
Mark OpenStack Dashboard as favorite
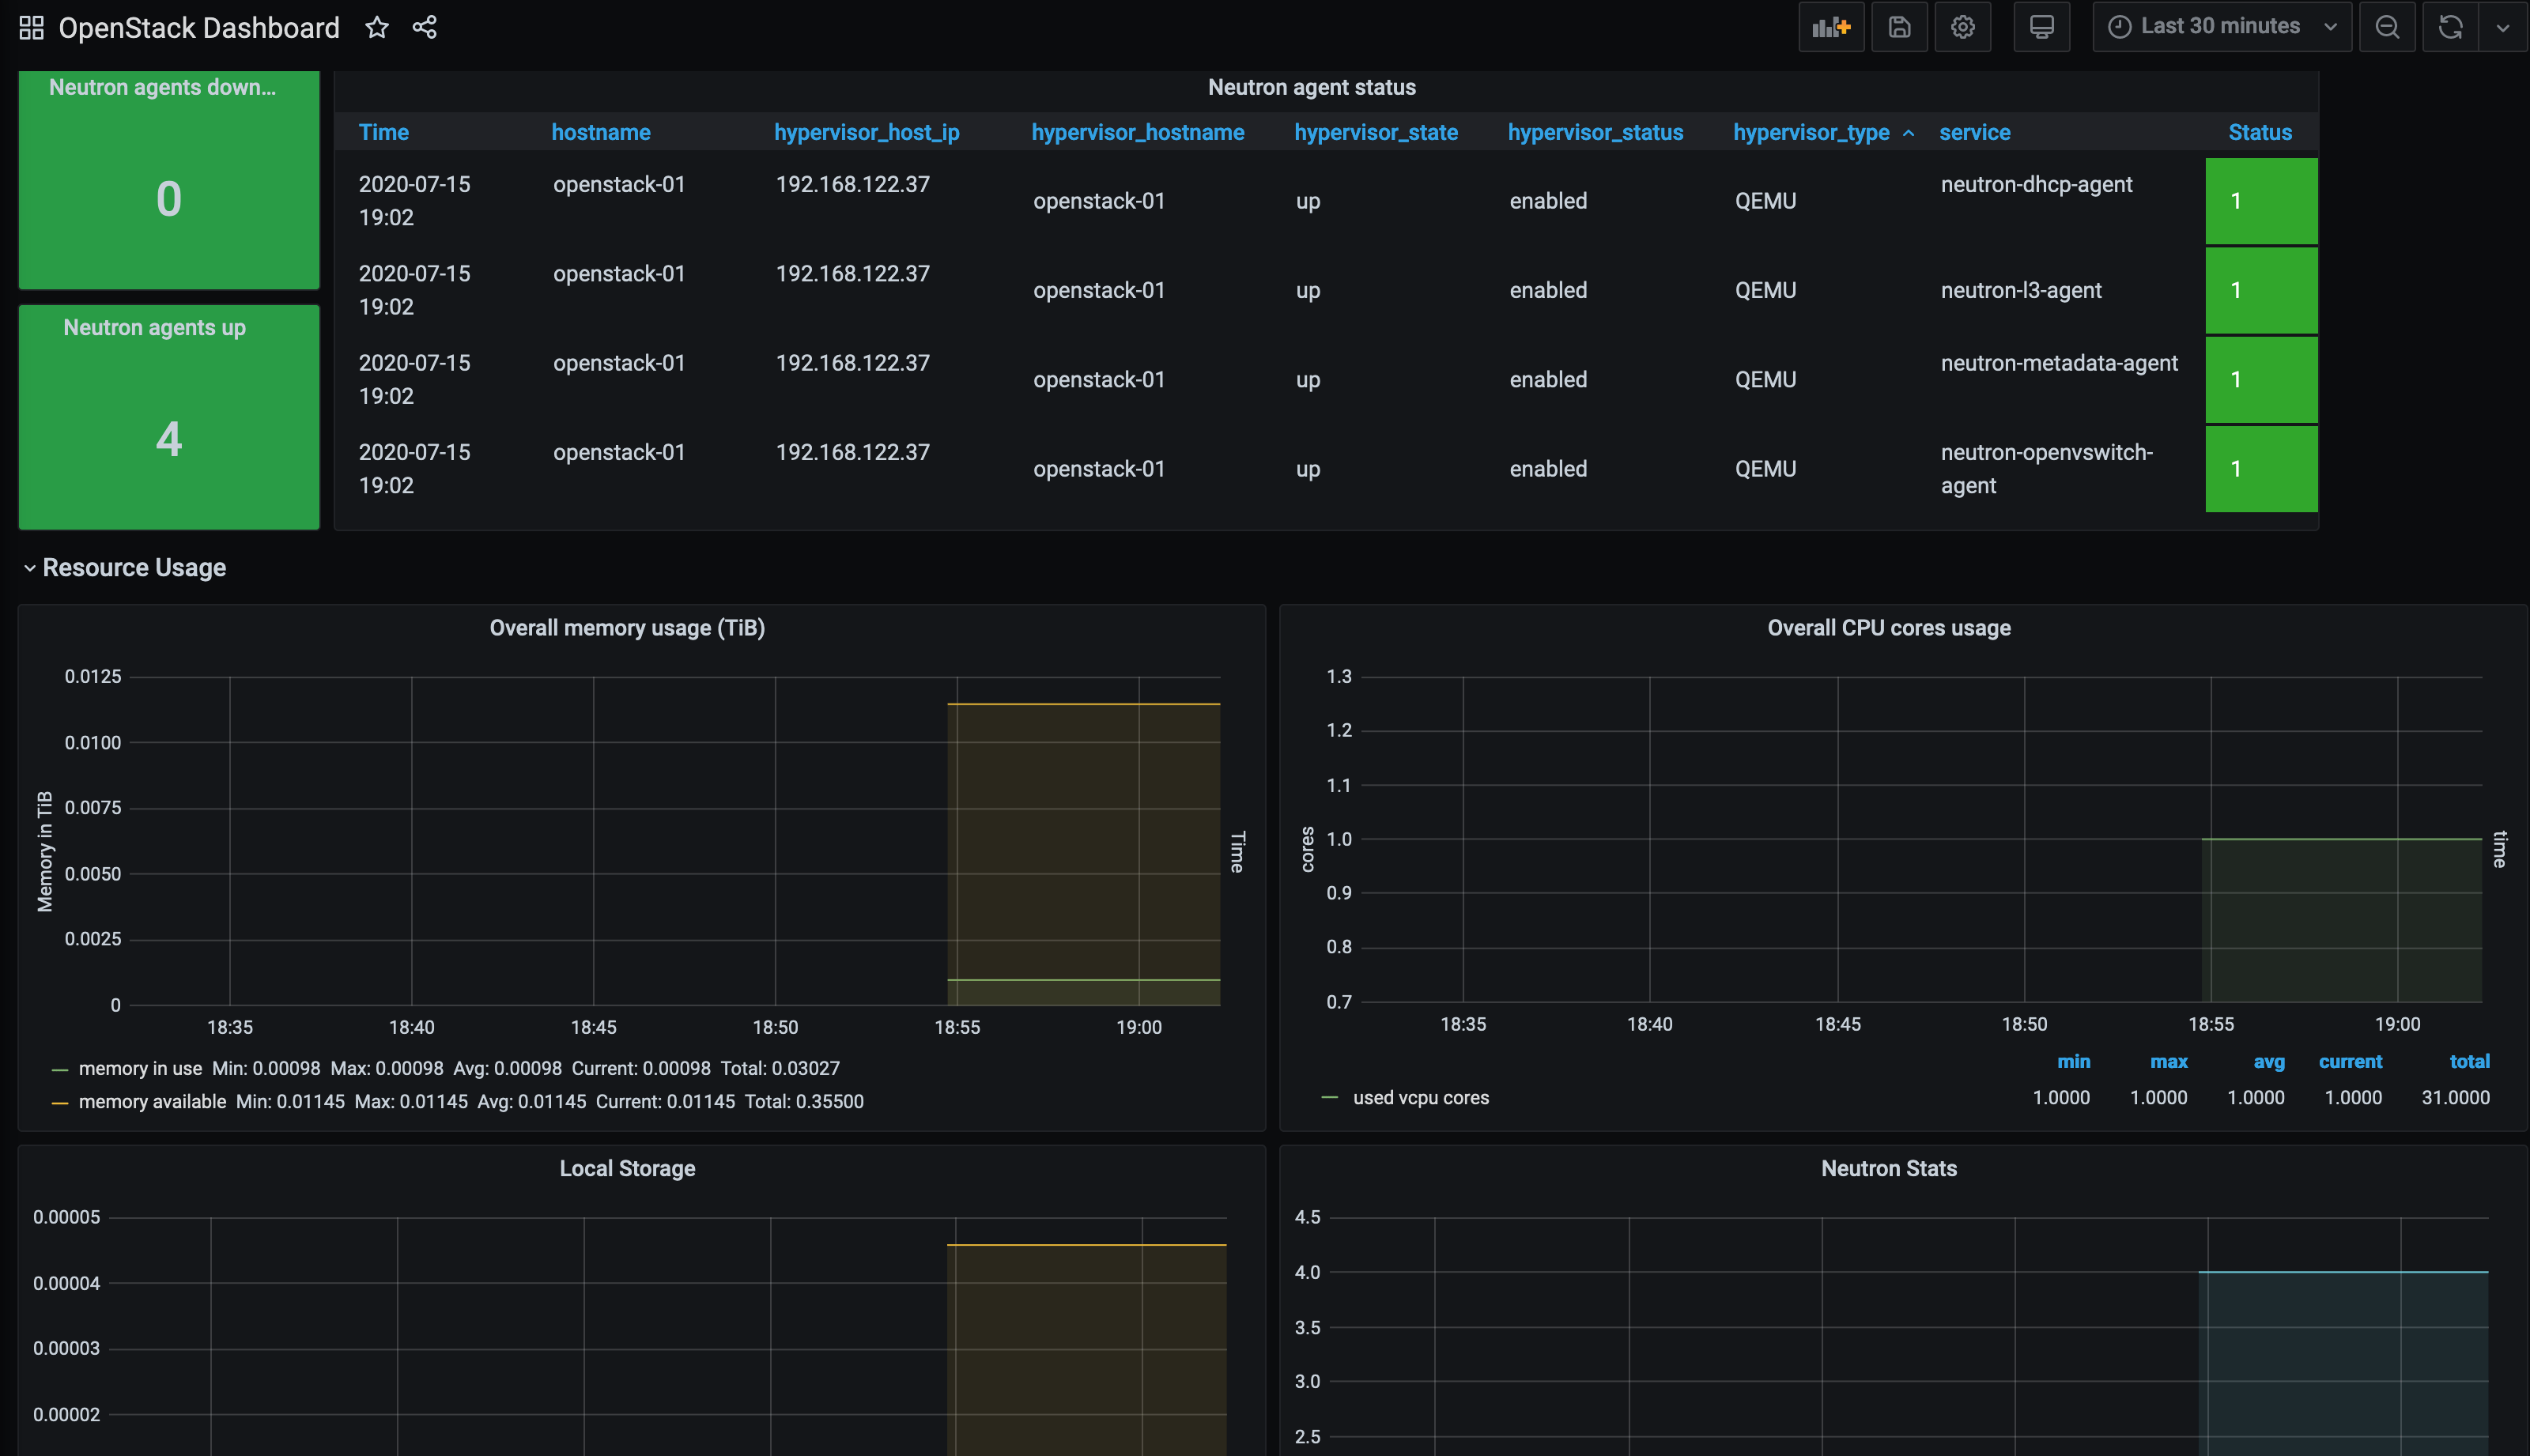377,27
